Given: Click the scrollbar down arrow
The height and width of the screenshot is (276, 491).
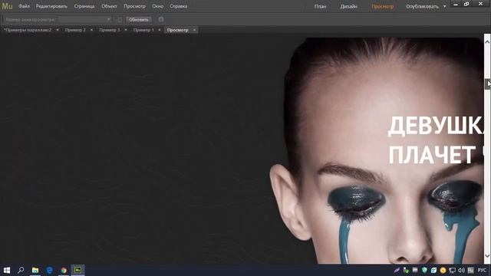Looking at the screenshot, I should (x=487, y=256).
